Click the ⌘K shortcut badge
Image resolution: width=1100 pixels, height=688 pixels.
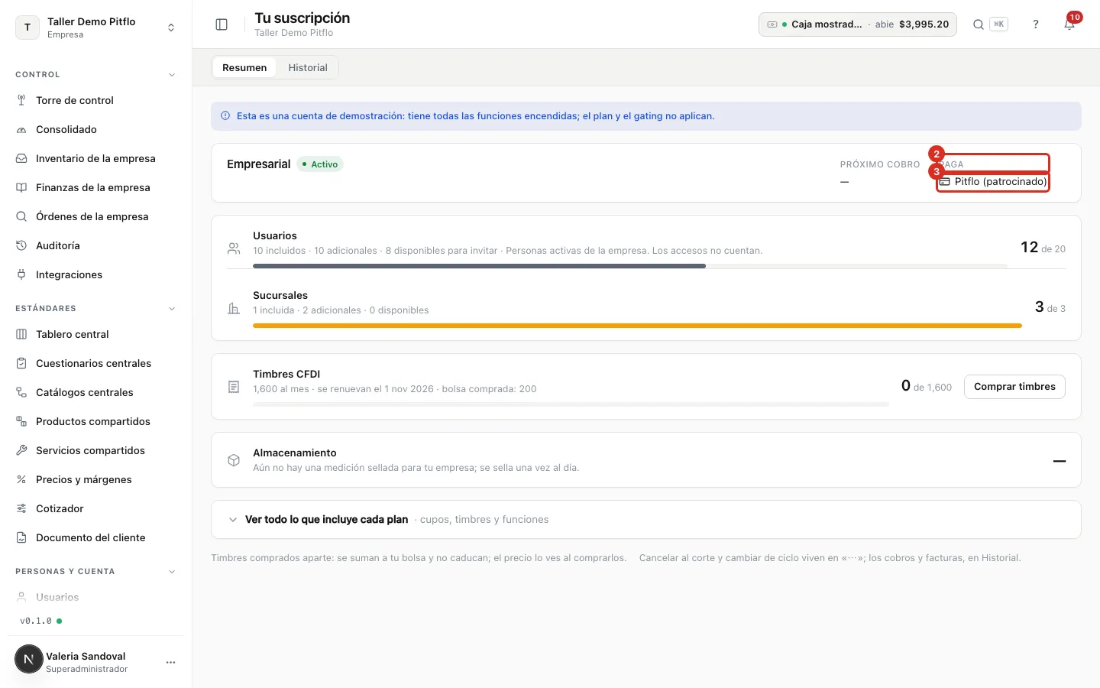pyautogui.click(x=998, y=24)
